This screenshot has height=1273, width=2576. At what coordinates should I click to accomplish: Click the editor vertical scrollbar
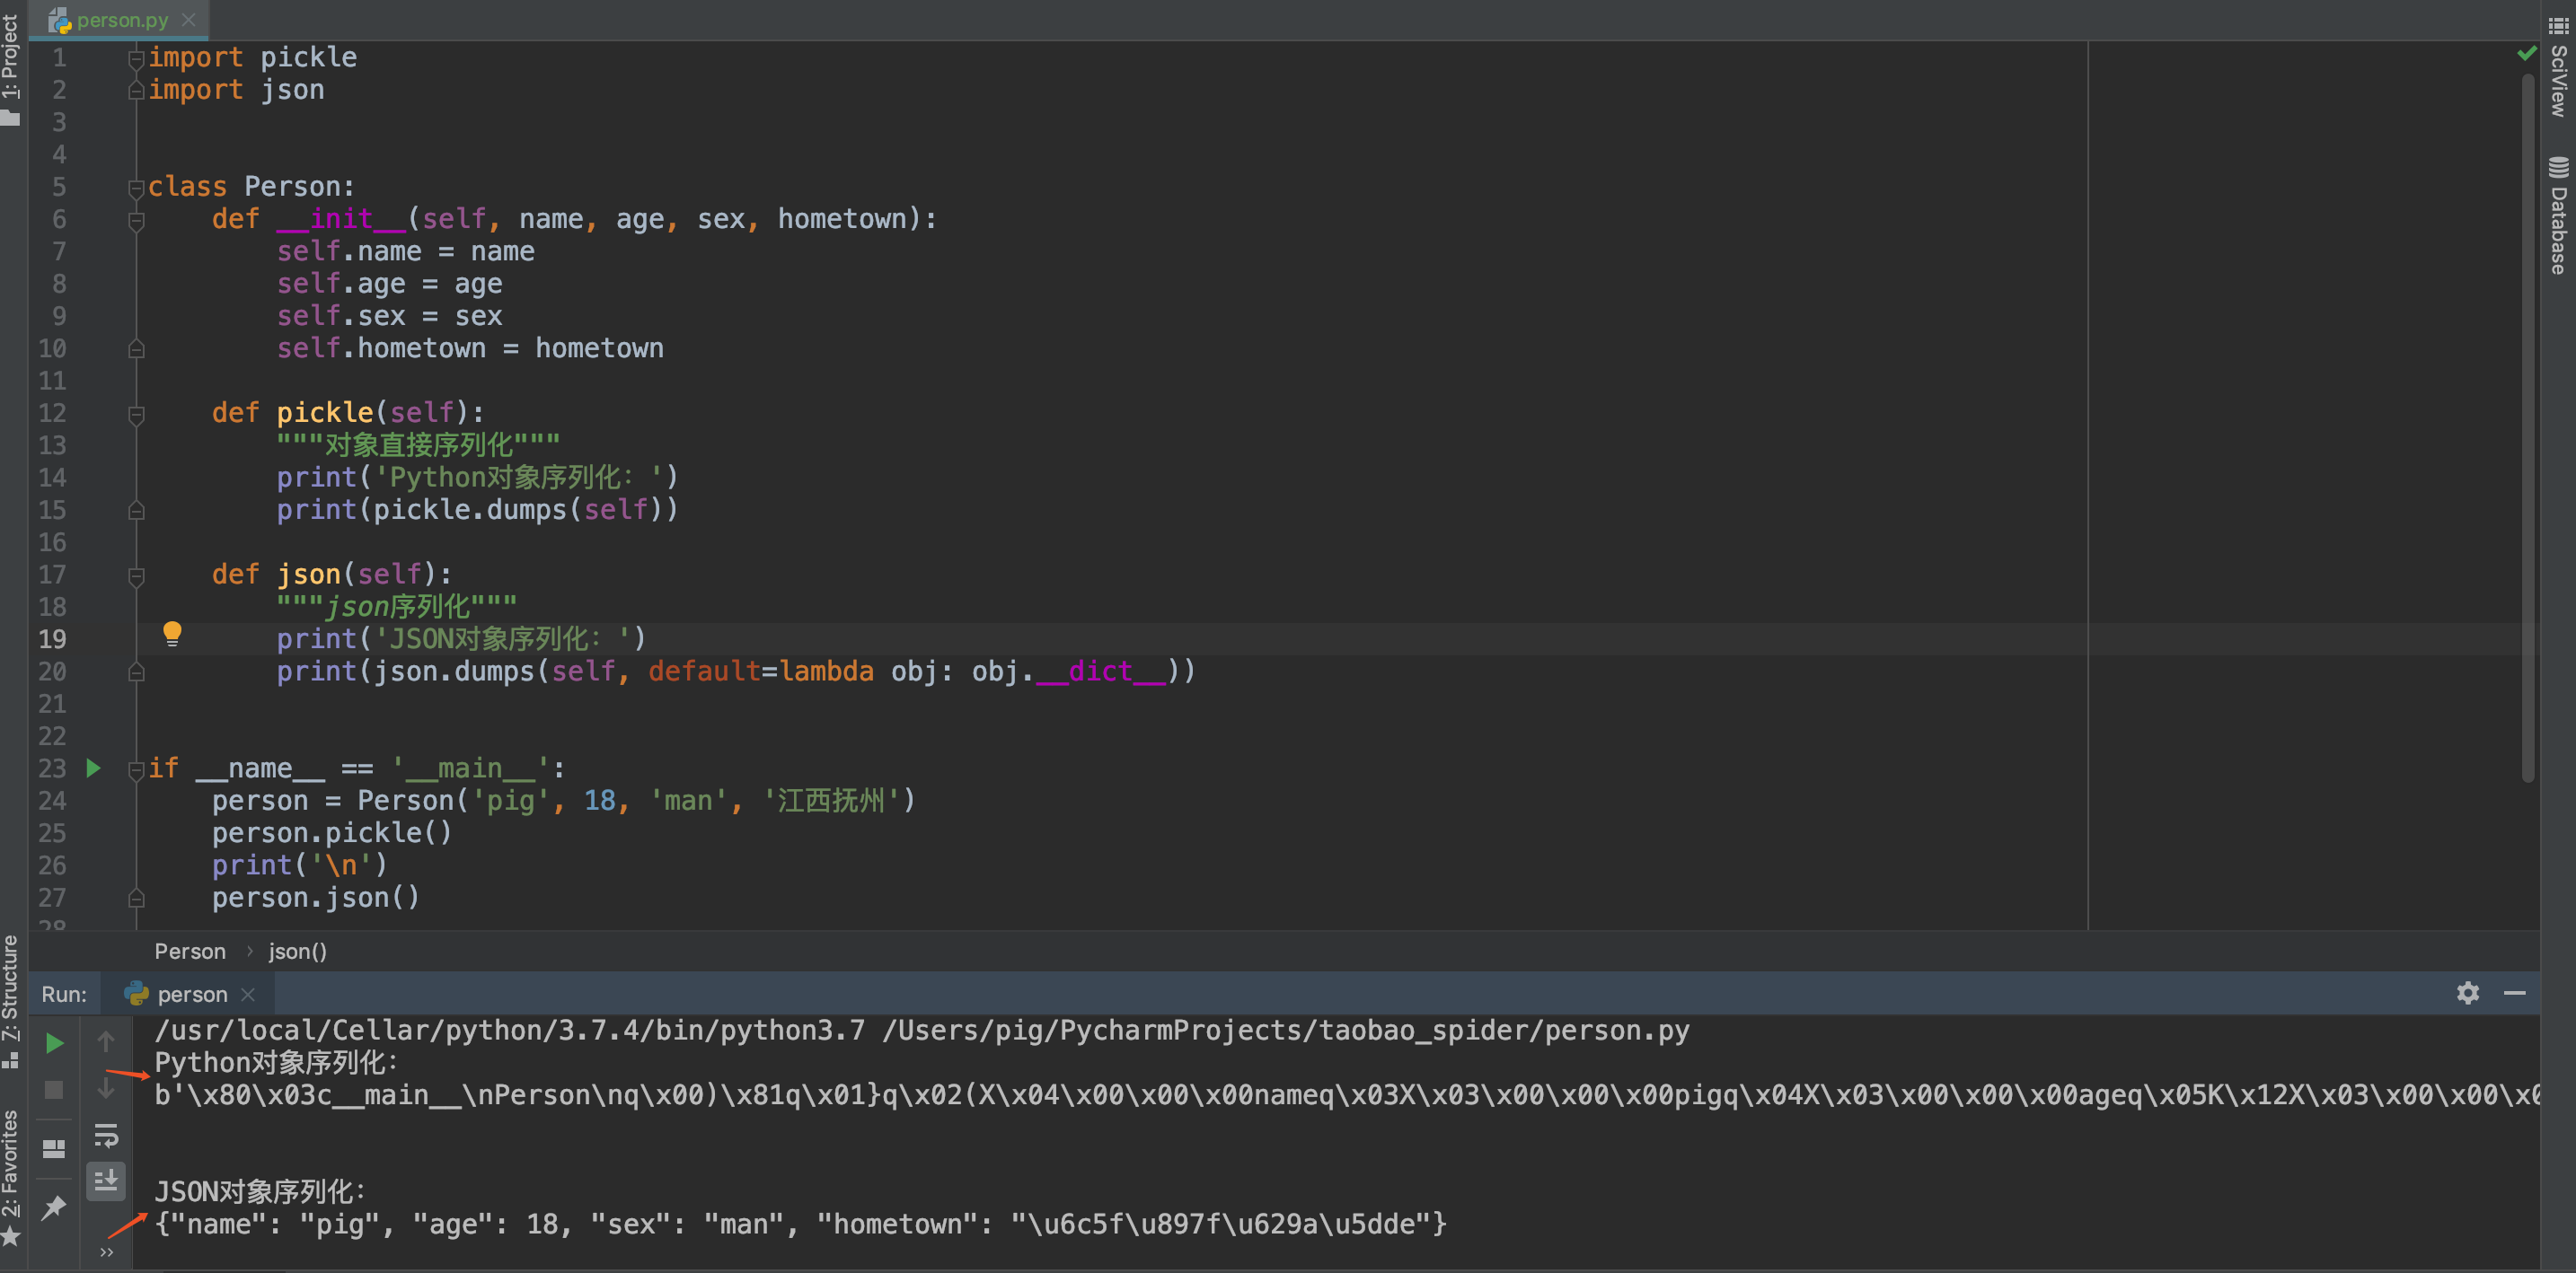point(2529,430)
